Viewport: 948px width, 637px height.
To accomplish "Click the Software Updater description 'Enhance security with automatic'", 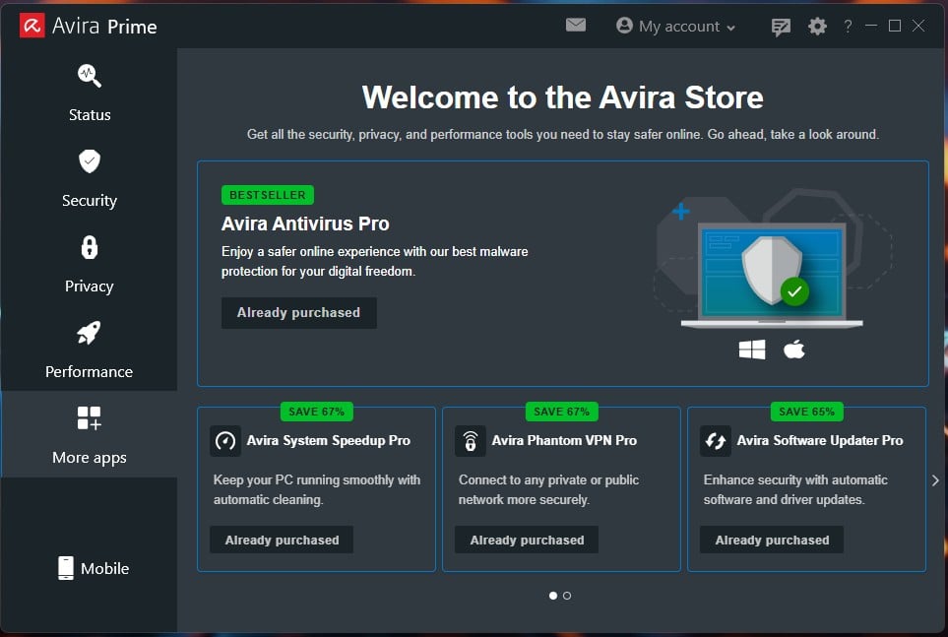I will point(795,489).
